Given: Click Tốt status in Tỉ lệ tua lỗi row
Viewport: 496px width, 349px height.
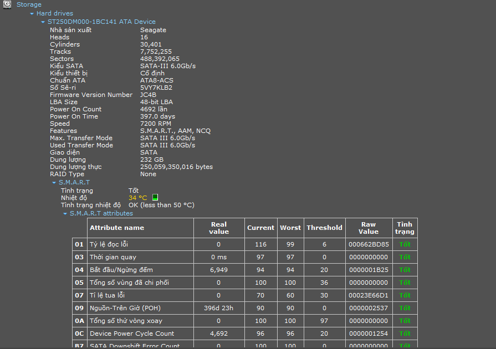Looking at the screenshot, I should [x=405, y=295].
